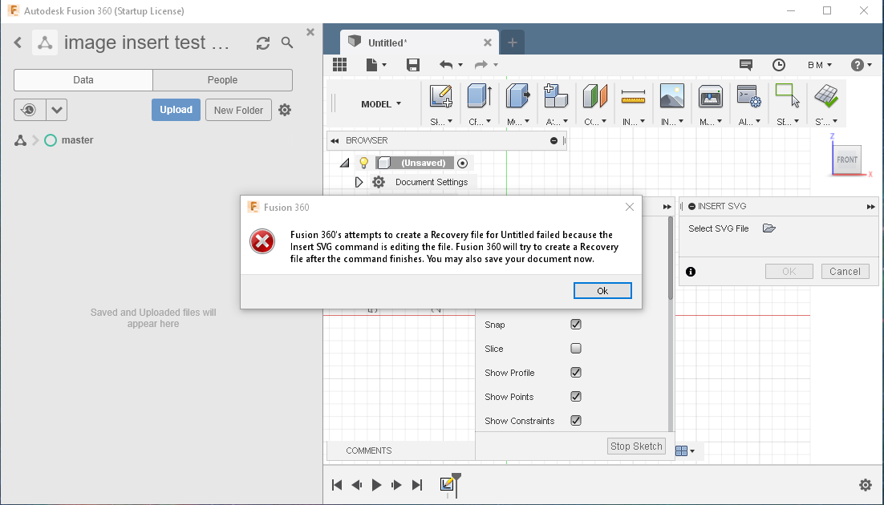Click the redo arrow
884x505 pixels.
coord(481,65)
